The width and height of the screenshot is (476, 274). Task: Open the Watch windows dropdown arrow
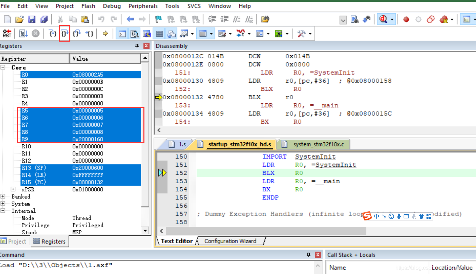click(x=193, y=34)
